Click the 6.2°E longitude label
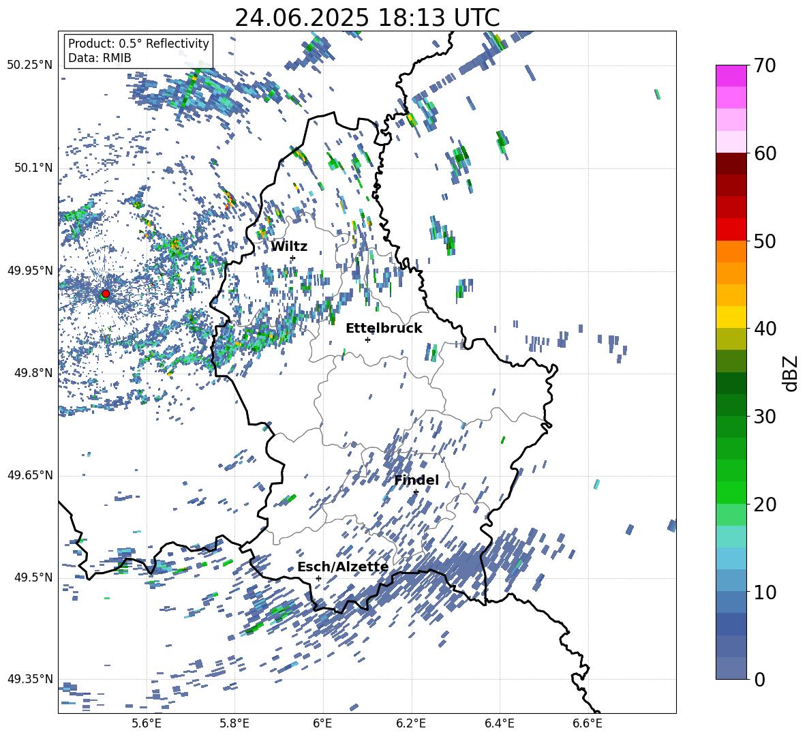 tap(411, 723)
